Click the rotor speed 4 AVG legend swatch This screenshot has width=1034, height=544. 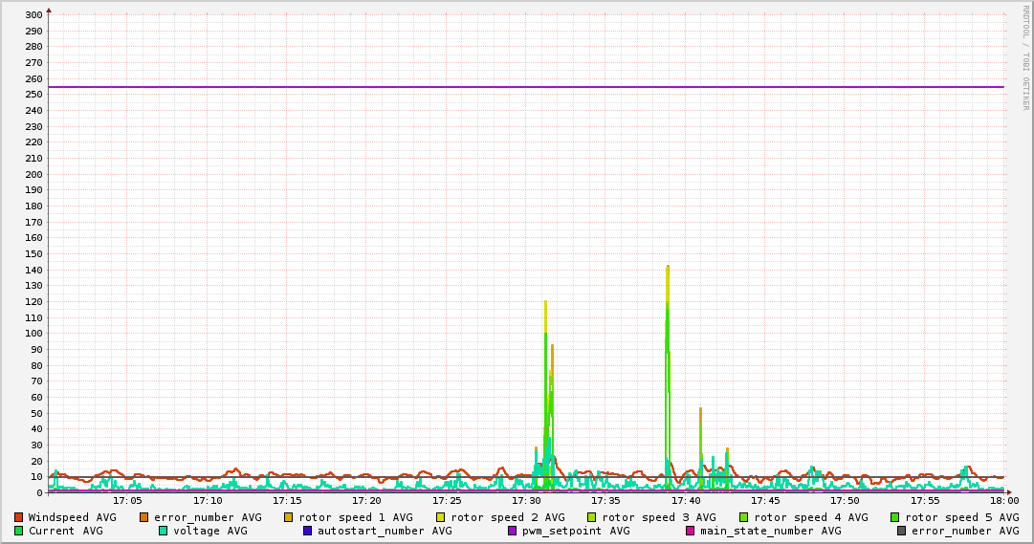click(744, 517)
